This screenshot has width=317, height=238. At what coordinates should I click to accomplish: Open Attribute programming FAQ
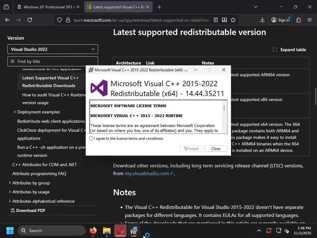point(39,174)
